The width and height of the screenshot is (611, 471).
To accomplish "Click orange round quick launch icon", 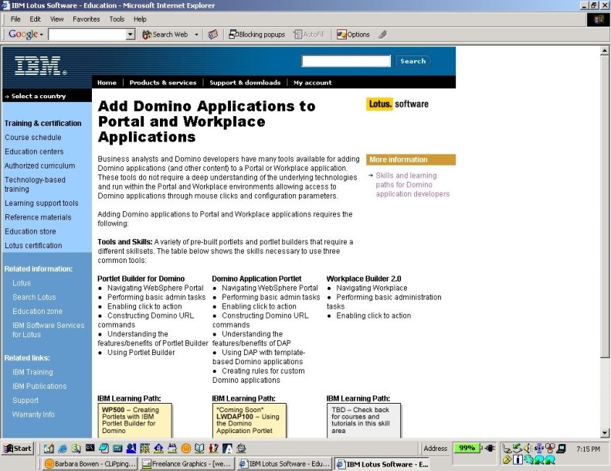I will click(x=186, y=449).
